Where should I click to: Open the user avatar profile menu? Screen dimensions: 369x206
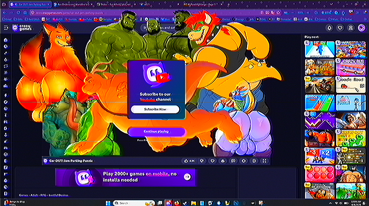[x=362, y=28]
